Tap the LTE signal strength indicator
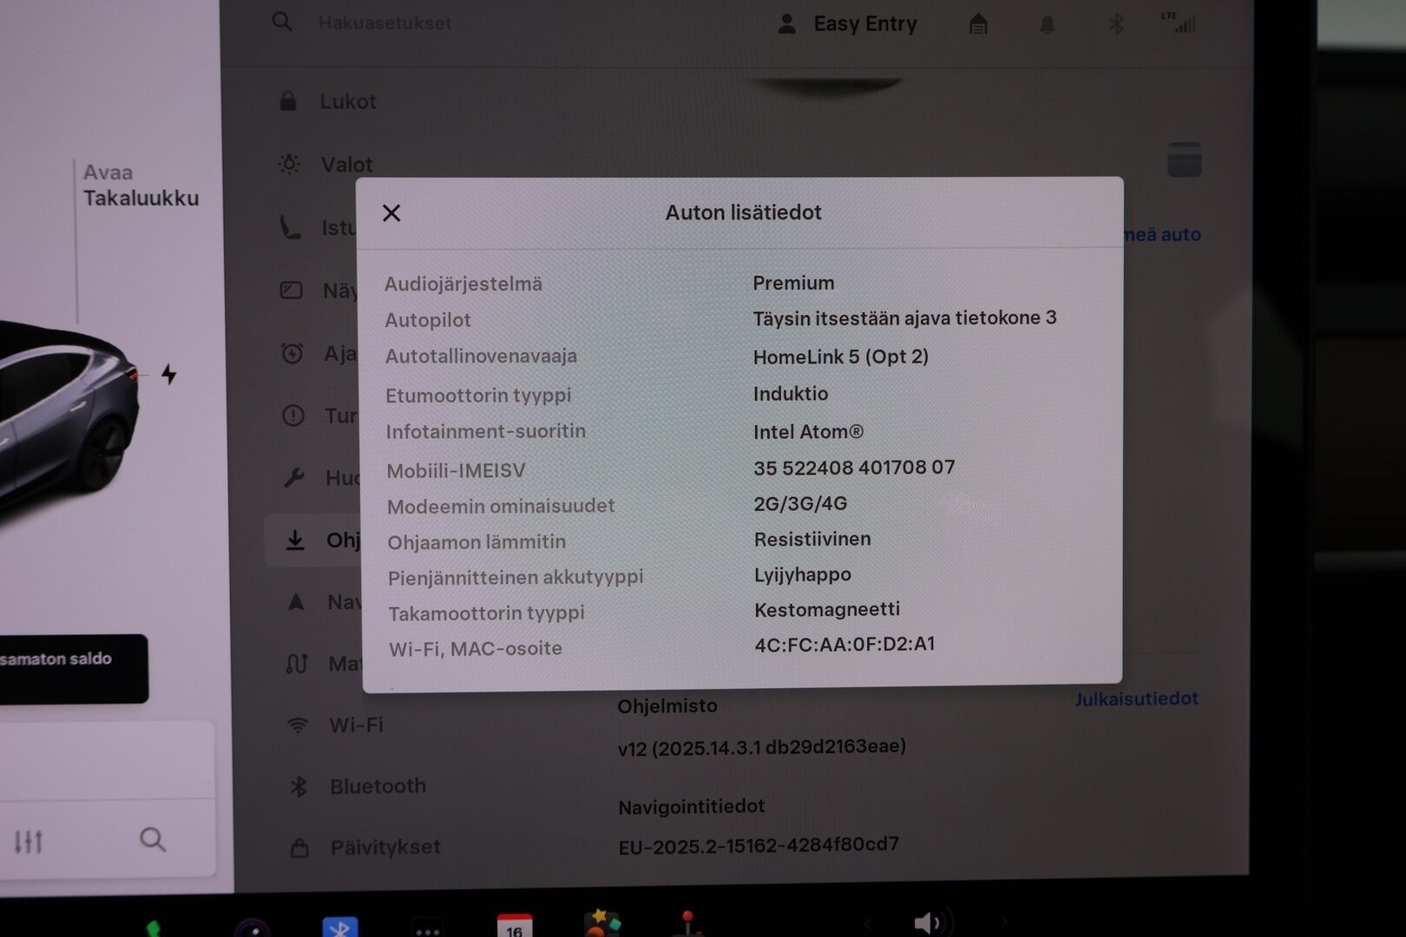This screenshot has height=937, width=1406. coord(1179,23)
